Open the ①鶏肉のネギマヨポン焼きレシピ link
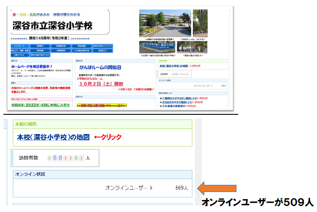The height and width of the screenshot is (212, 317). click(x=179, y=98)
